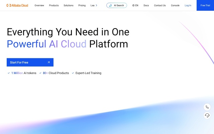Expand the Solutions menu
Image resolution: width=214 pixels, height=134 pixels.
pos(69,5)
